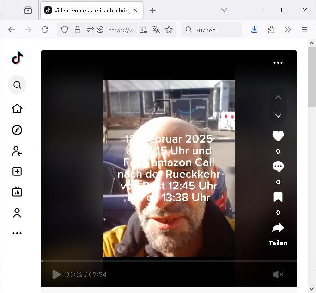The height and width of the screenshot is (293, 316).
Task: Open the list all tabs dropdown
Action: [x=224, y=10]
